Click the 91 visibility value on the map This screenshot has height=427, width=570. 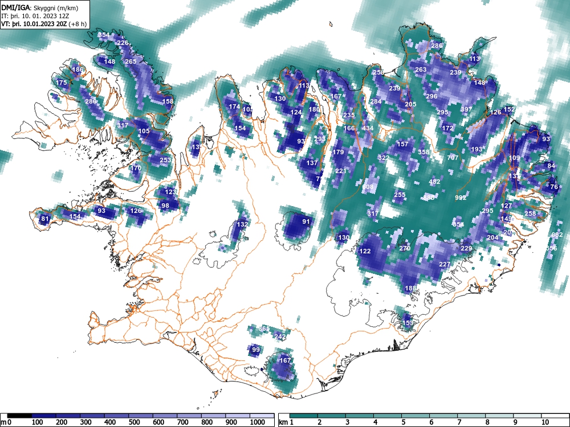coord(306,221)
